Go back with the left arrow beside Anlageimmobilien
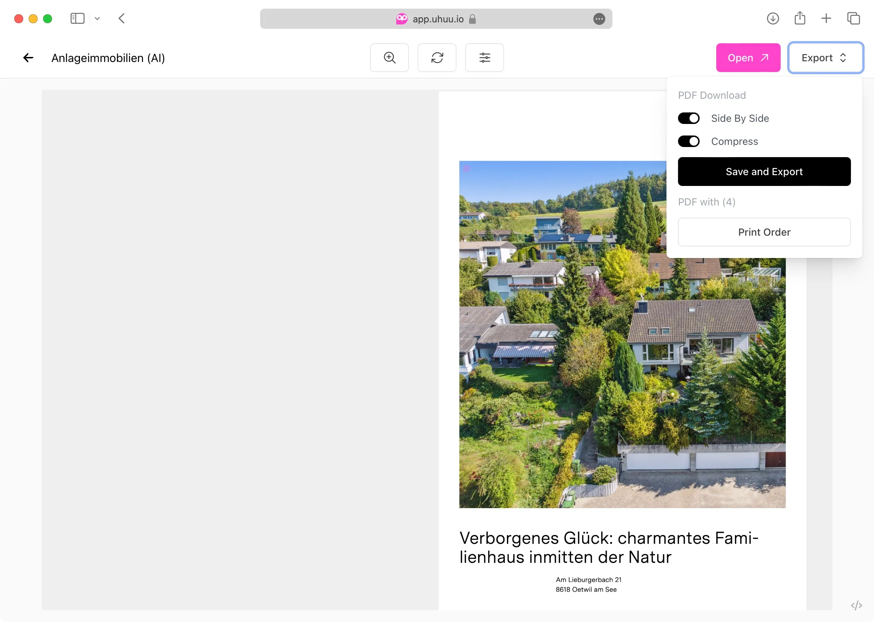 [x=28, y=58]
